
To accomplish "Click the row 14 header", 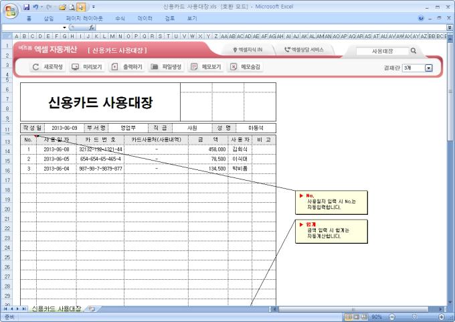I will [7, 151].
